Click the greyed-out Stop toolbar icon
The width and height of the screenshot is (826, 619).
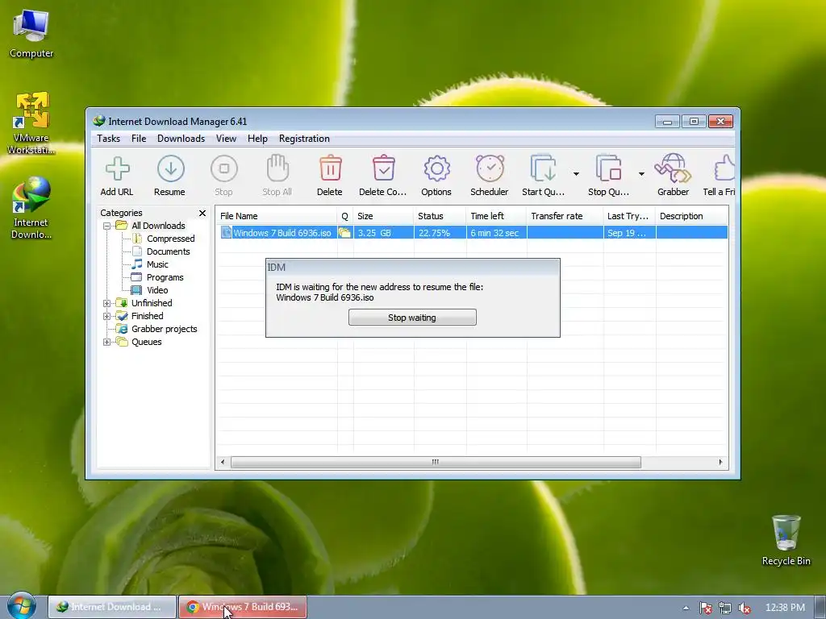[x=224, y=169]
